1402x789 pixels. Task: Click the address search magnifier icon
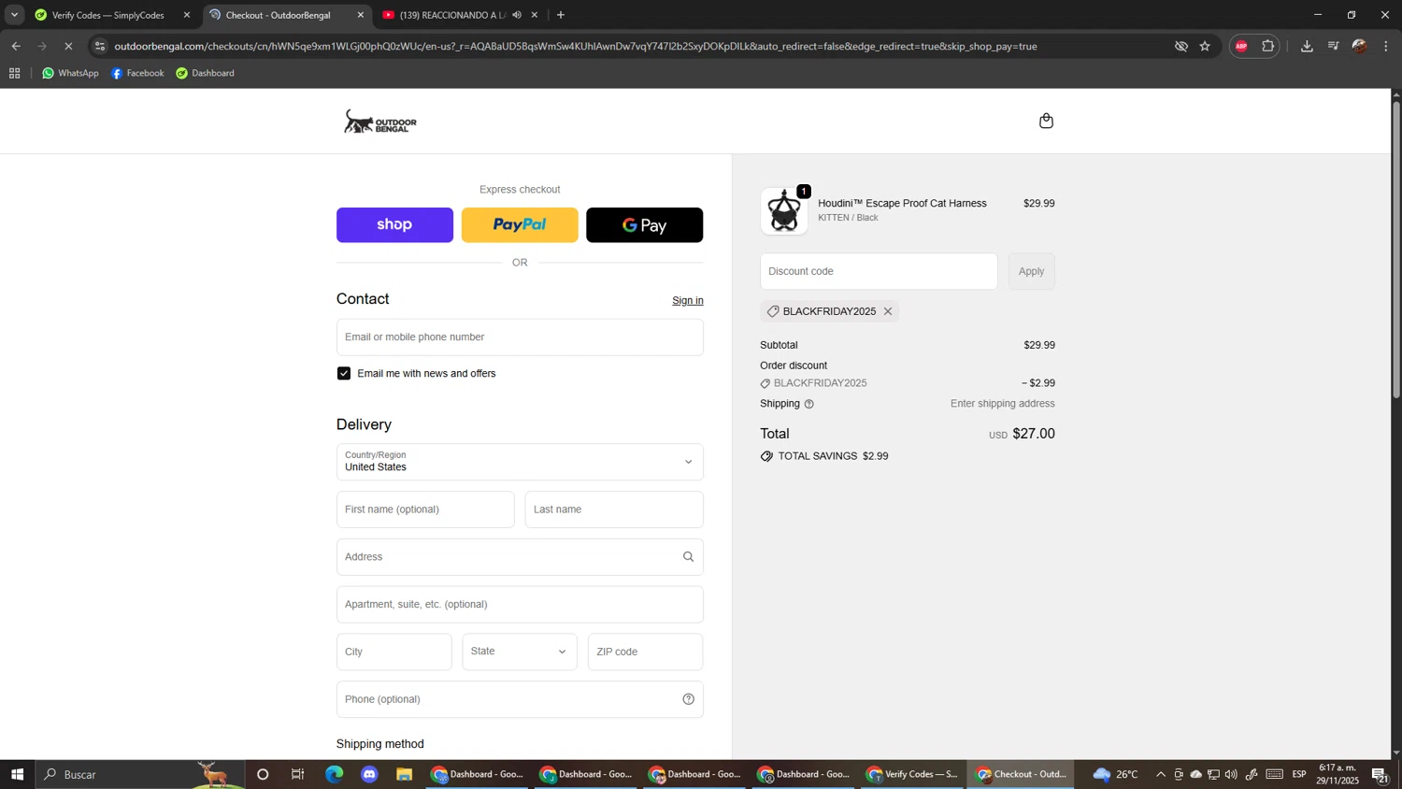688,557
